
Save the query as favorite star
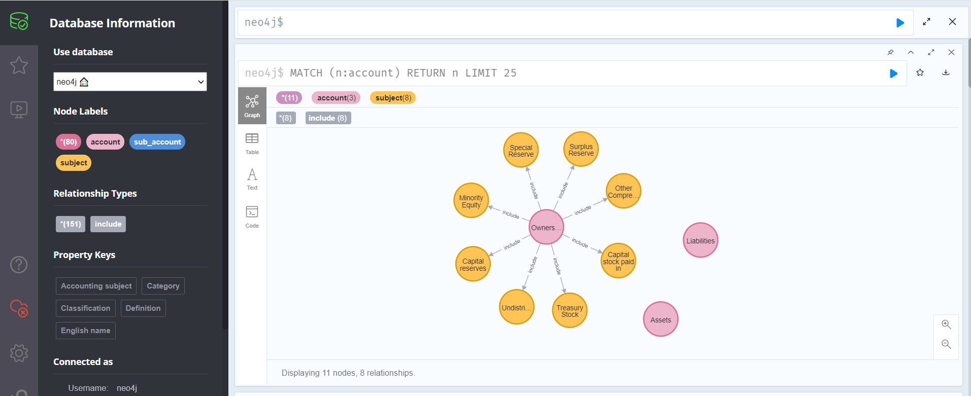(920, 73)
